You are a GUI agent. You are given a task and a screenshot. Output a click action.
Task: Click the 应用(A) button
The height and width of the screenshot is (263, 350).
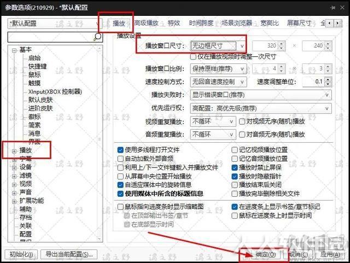pyautogui.click(x=330, y=254)
